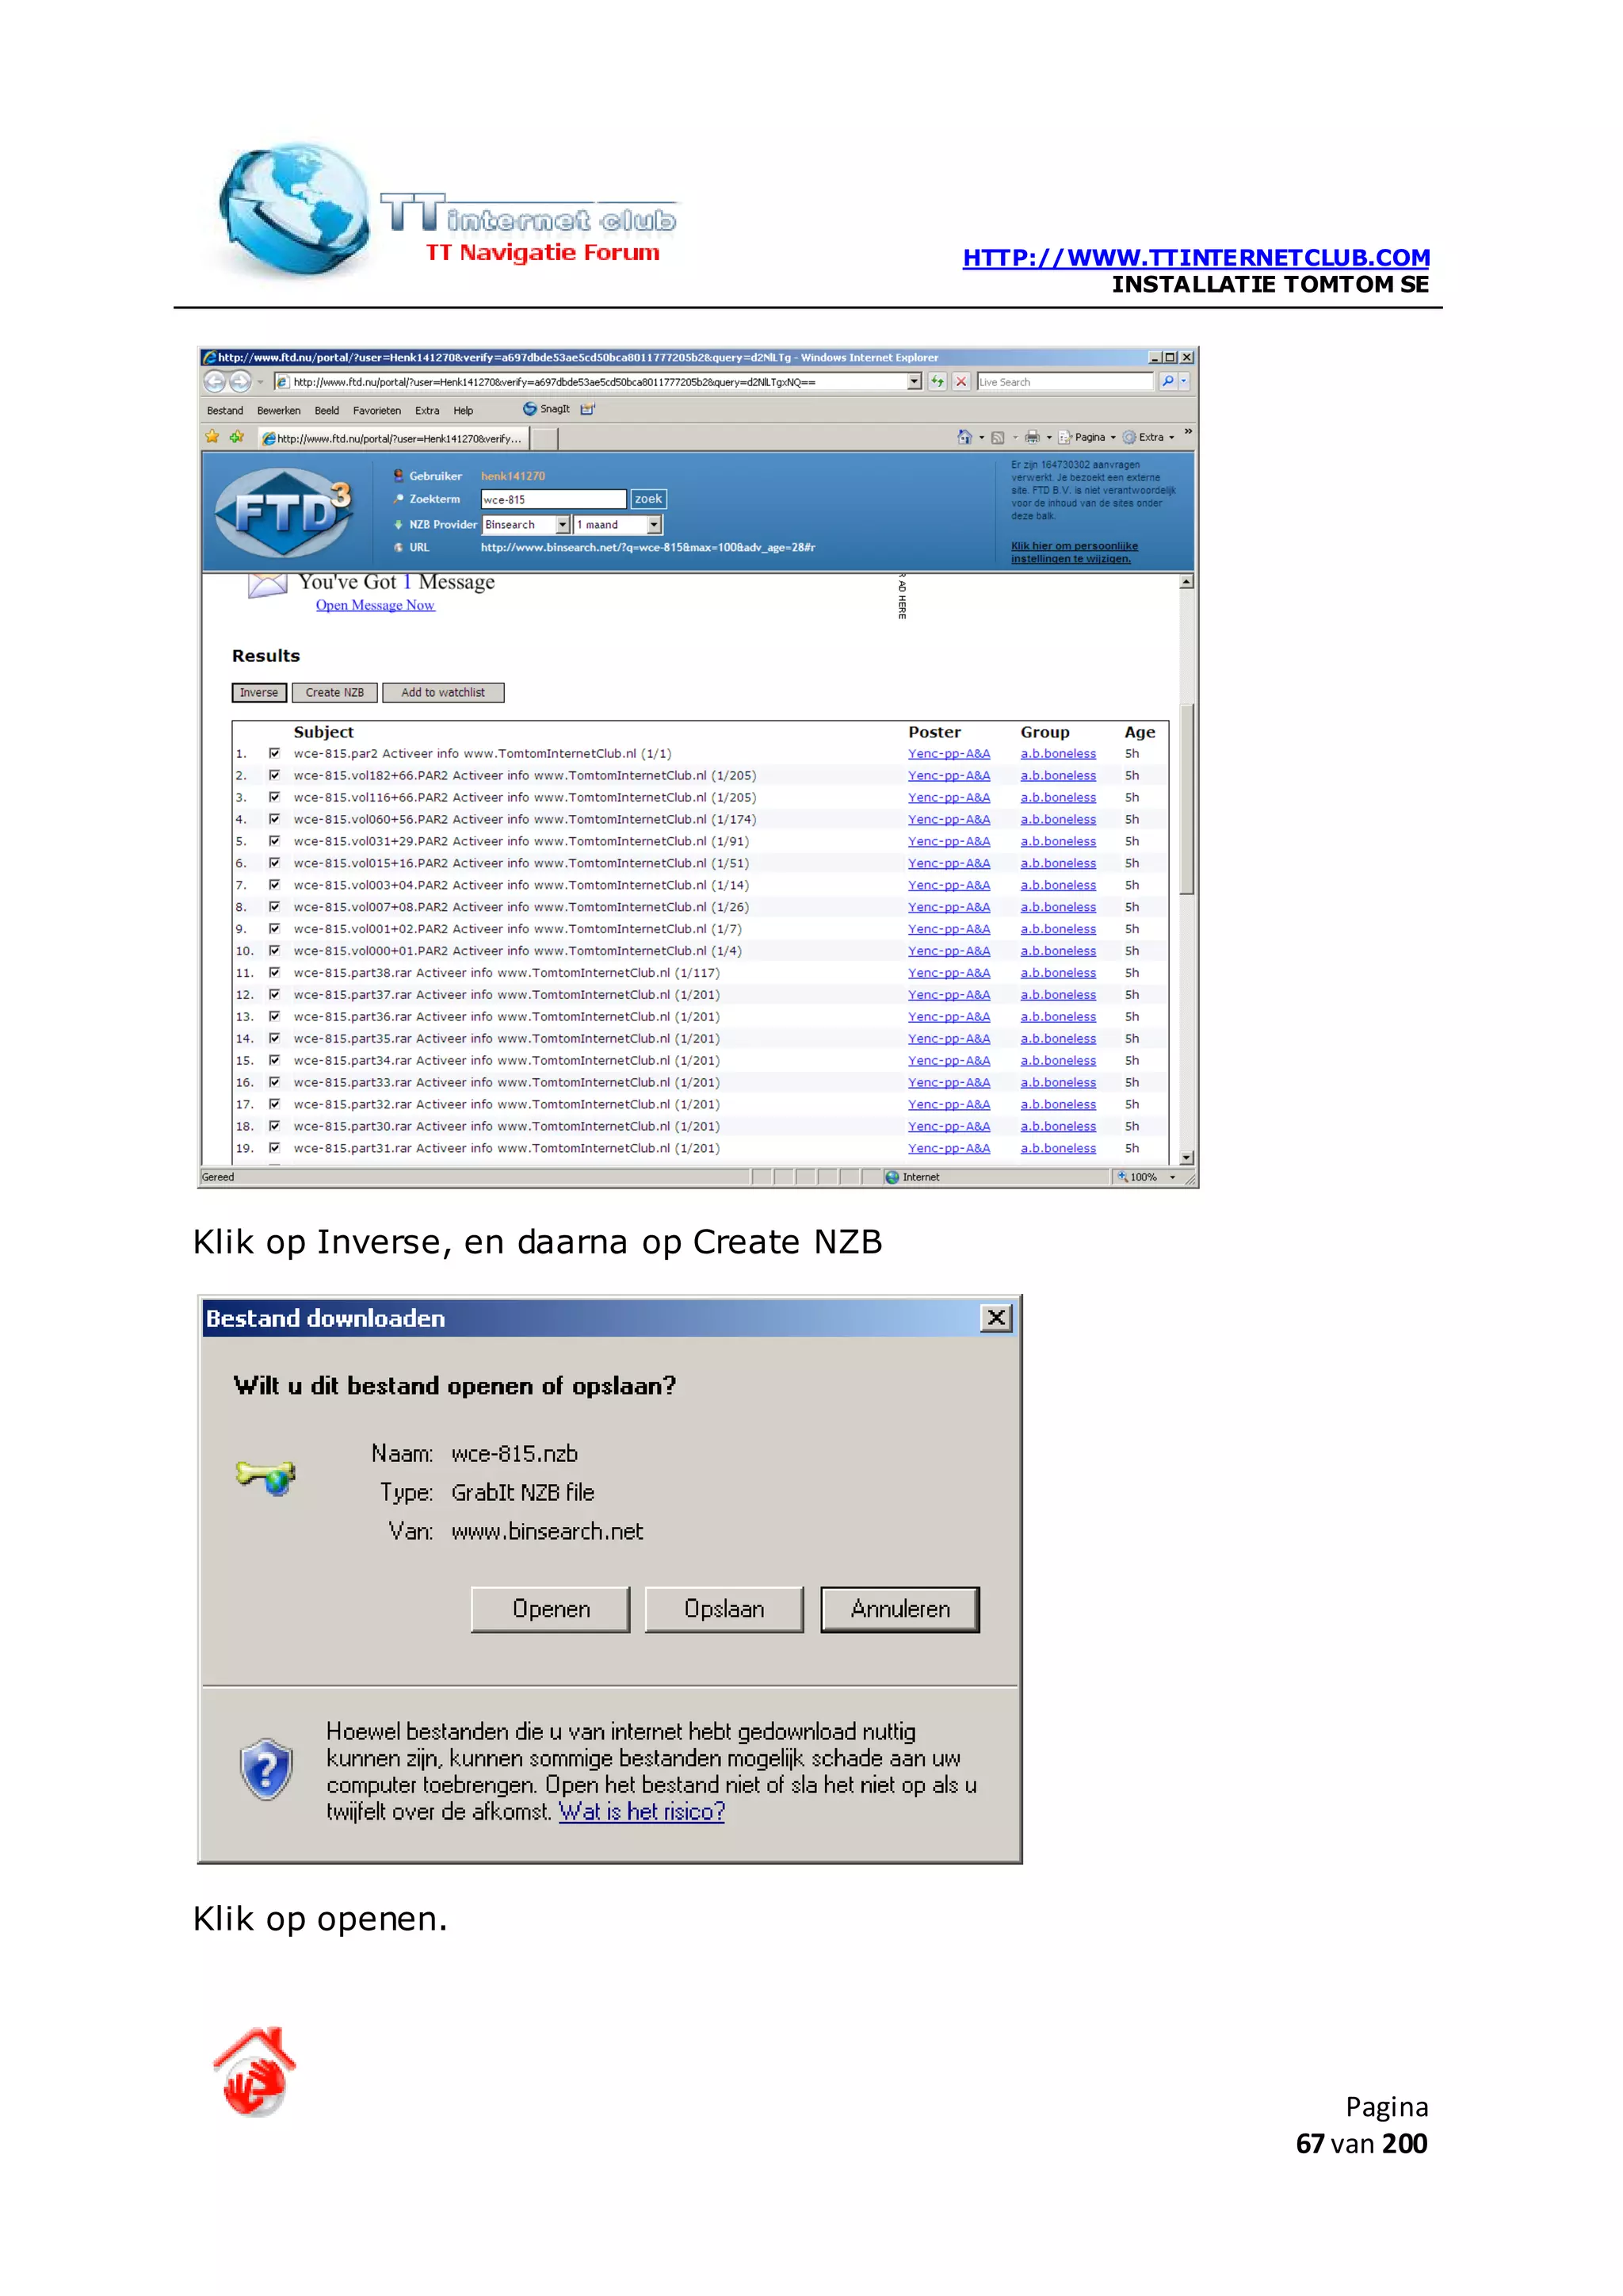Image resolution: width=1623 pixels, height=2296 pixels.
Task: Open the Bewerken menu
Action: coord(279,410)
